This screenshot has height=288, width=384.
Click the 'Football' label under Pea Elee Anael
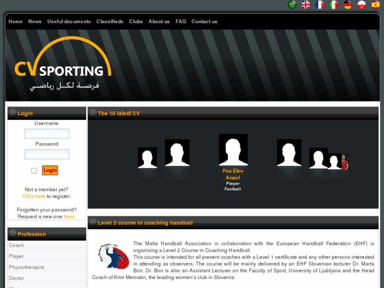click(x=232, y=189)
